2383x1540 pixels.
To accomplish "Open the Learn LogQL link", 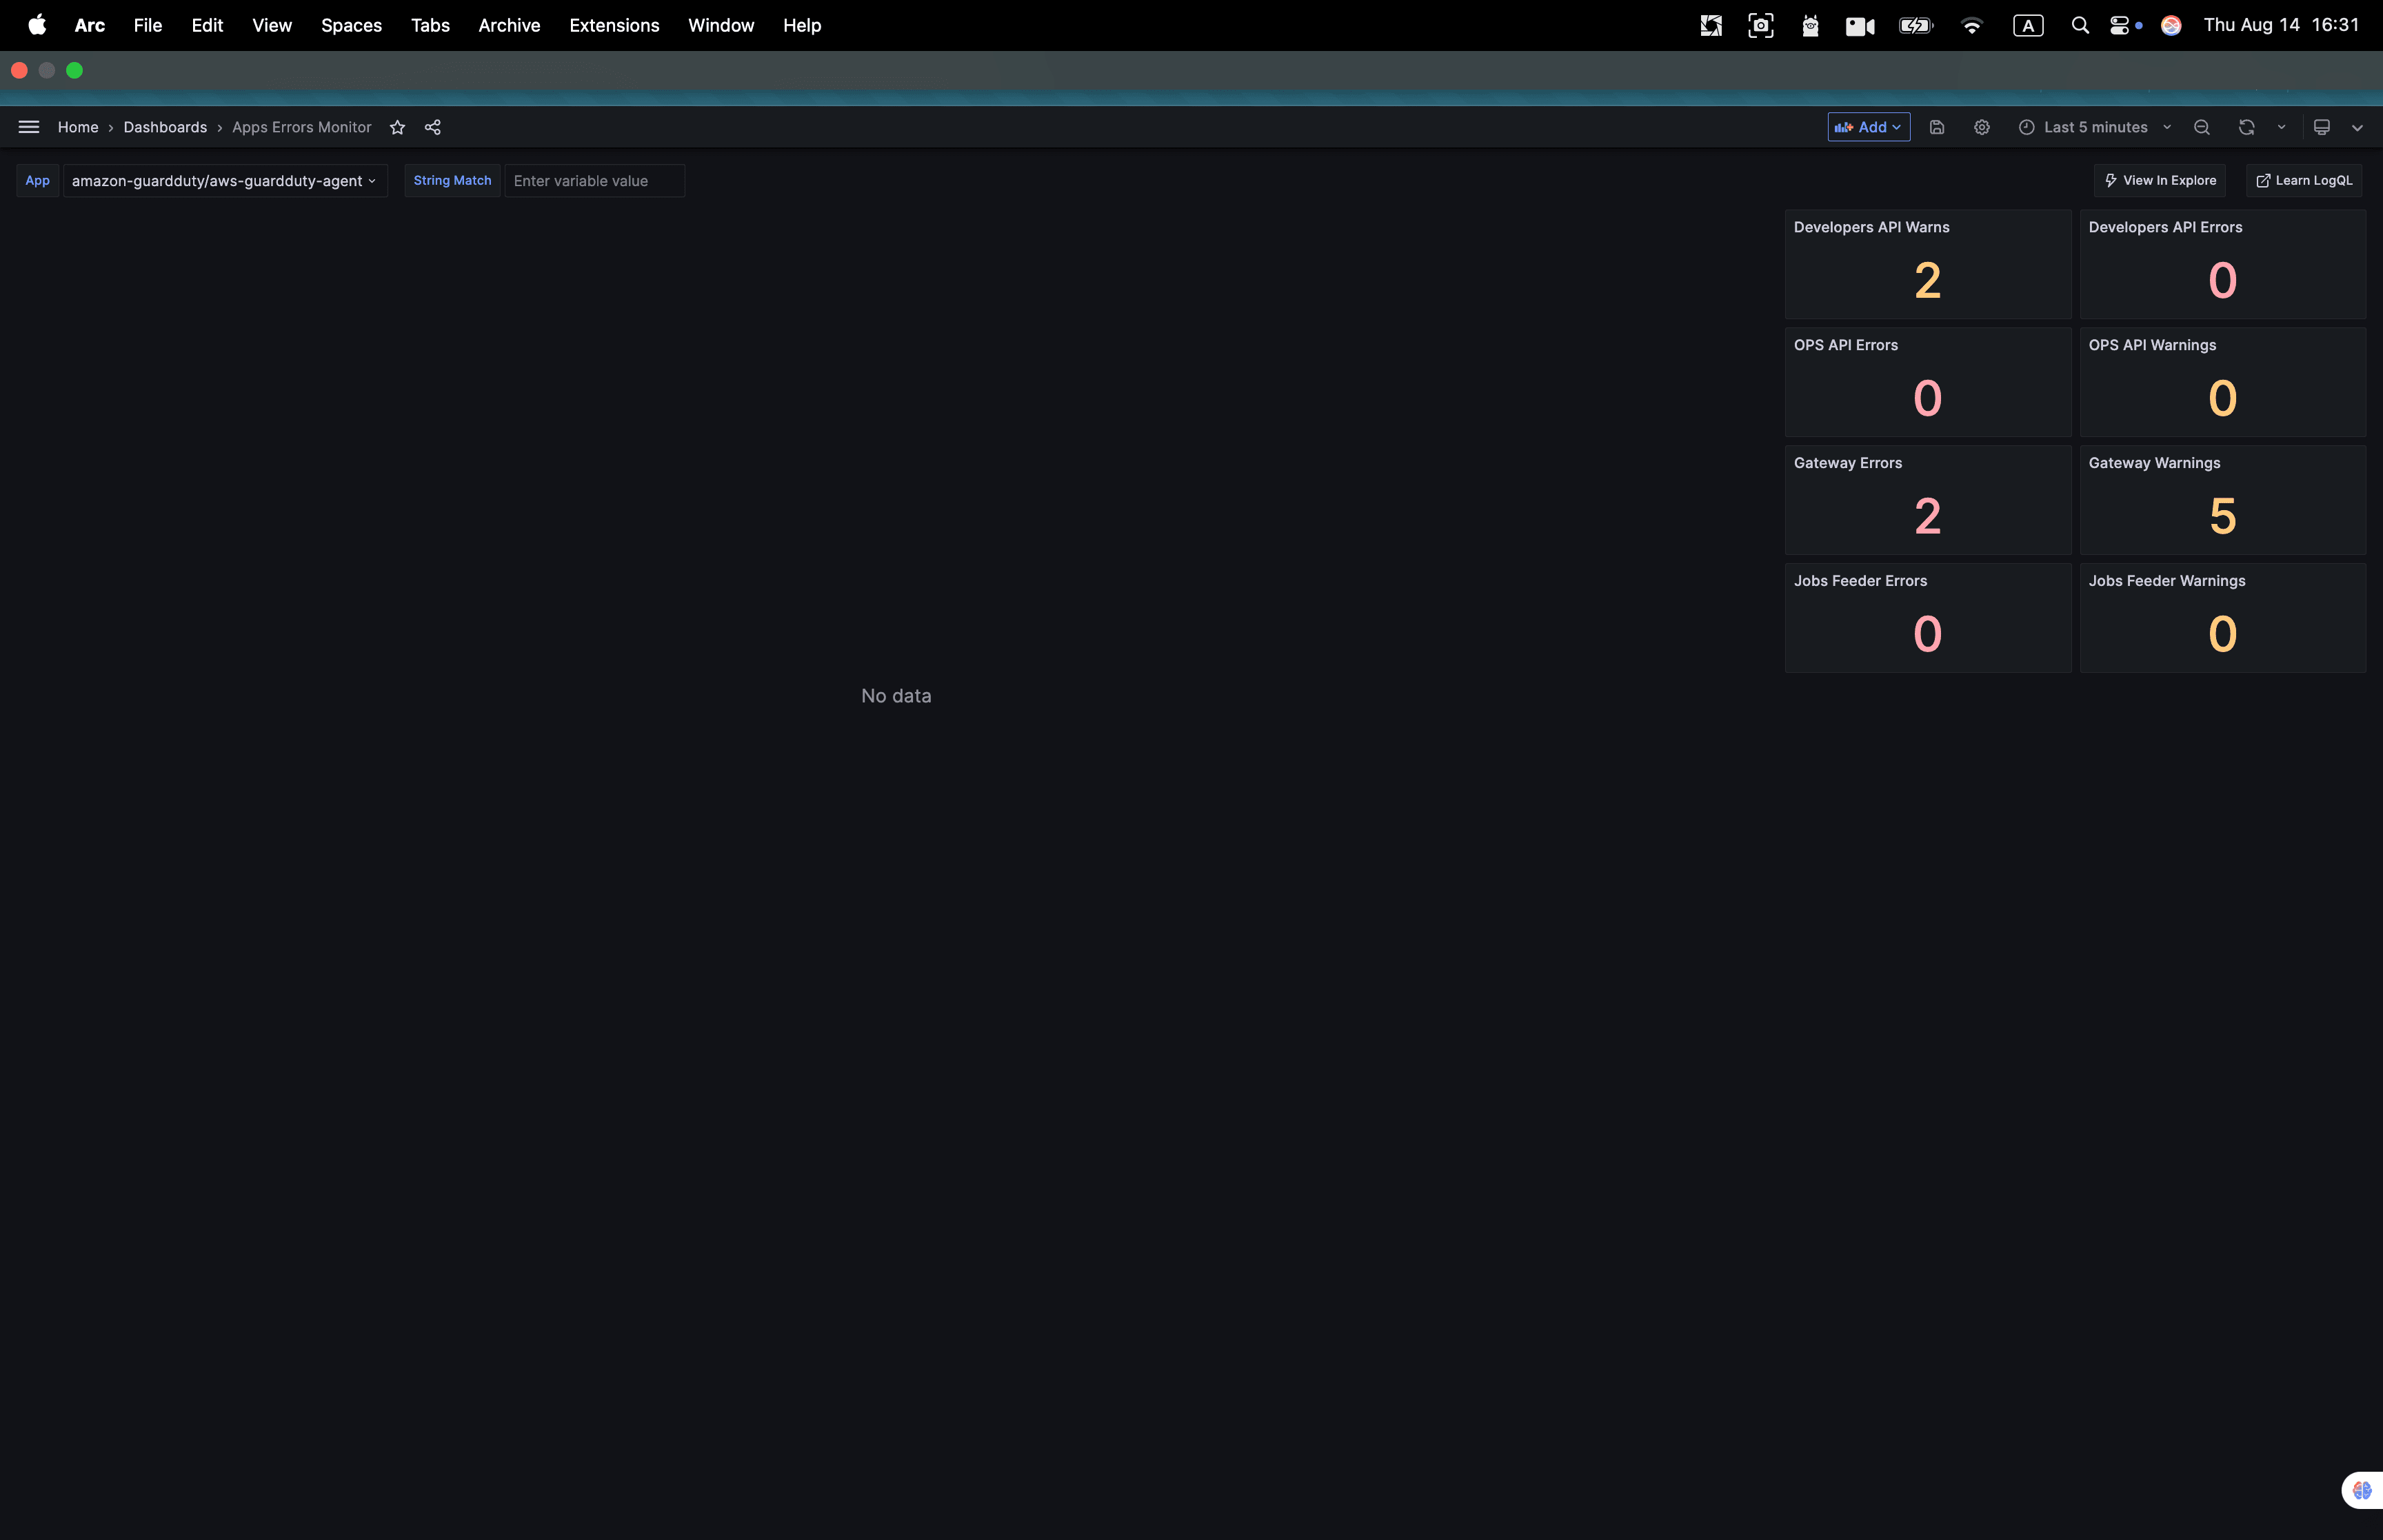I will (x=2303, y=180).
